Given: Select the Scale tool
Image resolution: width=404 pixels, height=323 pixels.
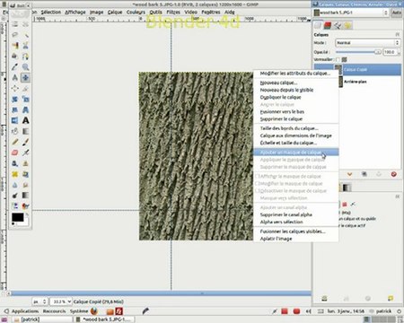Looking at the screenshot, I should 25,100.
